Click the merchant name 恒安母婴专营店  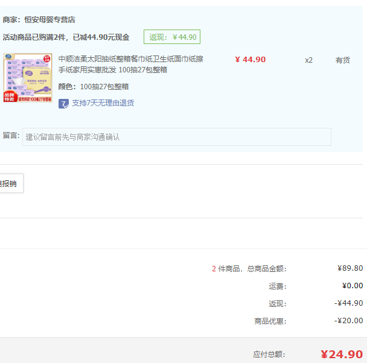[x=49, y=19]
